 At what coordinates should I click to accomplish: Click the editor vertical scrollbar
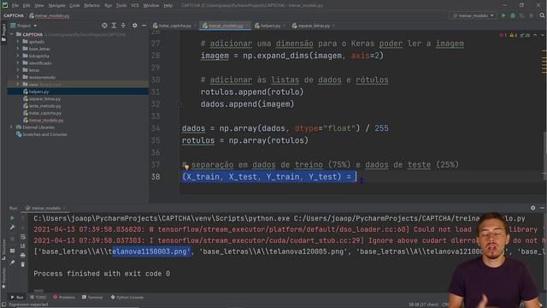click(x=544, y=155)
